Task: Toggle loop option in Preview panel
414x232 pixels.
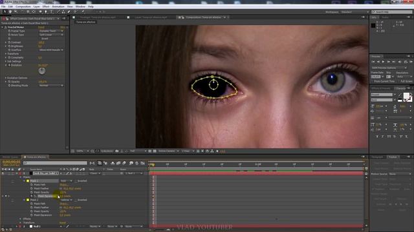Action: click(406, 62)
